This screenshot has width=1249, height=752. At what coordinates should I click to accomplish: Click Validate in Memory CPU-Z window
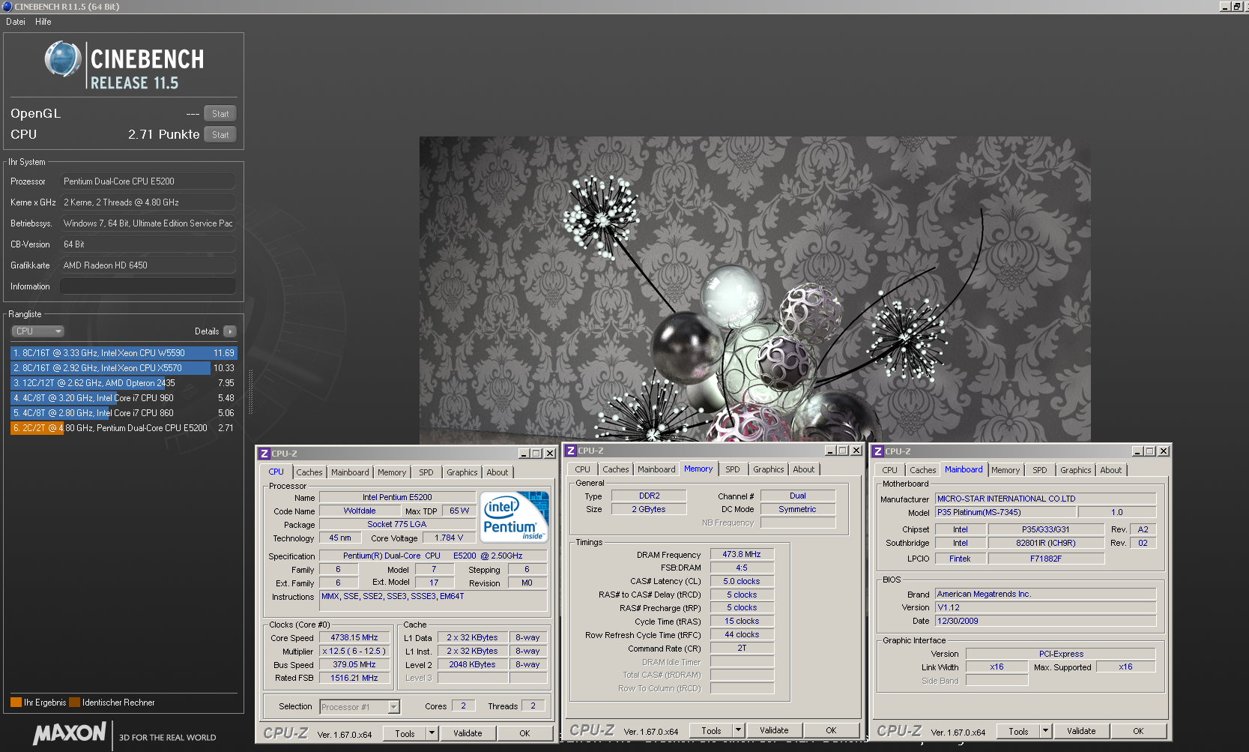[775, 730]
